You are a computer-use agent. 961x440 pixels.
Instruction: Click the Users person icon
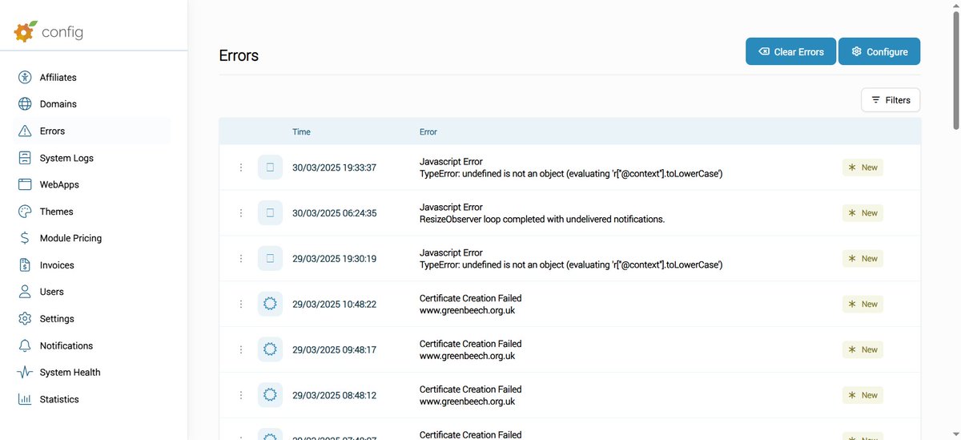point(25,293)
